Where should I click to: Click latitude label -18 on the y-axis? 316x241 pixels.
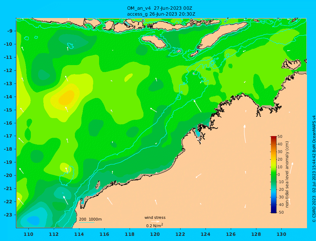click(8, 149)
